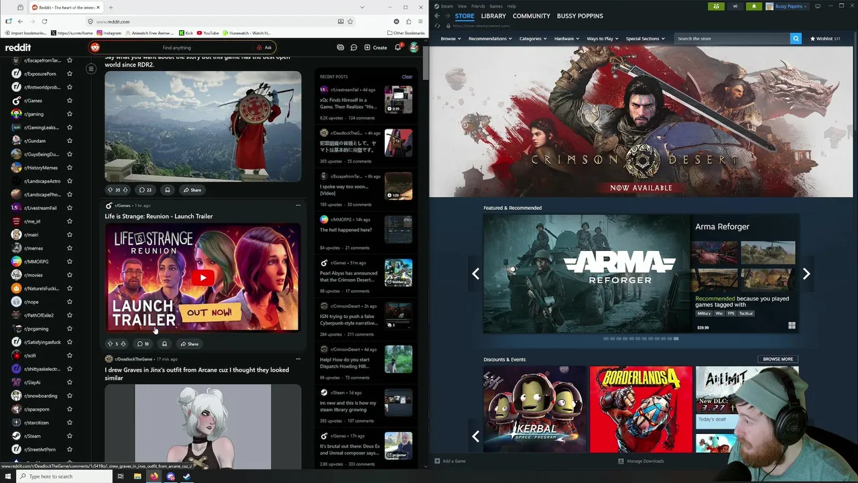Open the Reddit user avatar menu
This screenshot has width=858, height=483.
[x=414, y=48]
